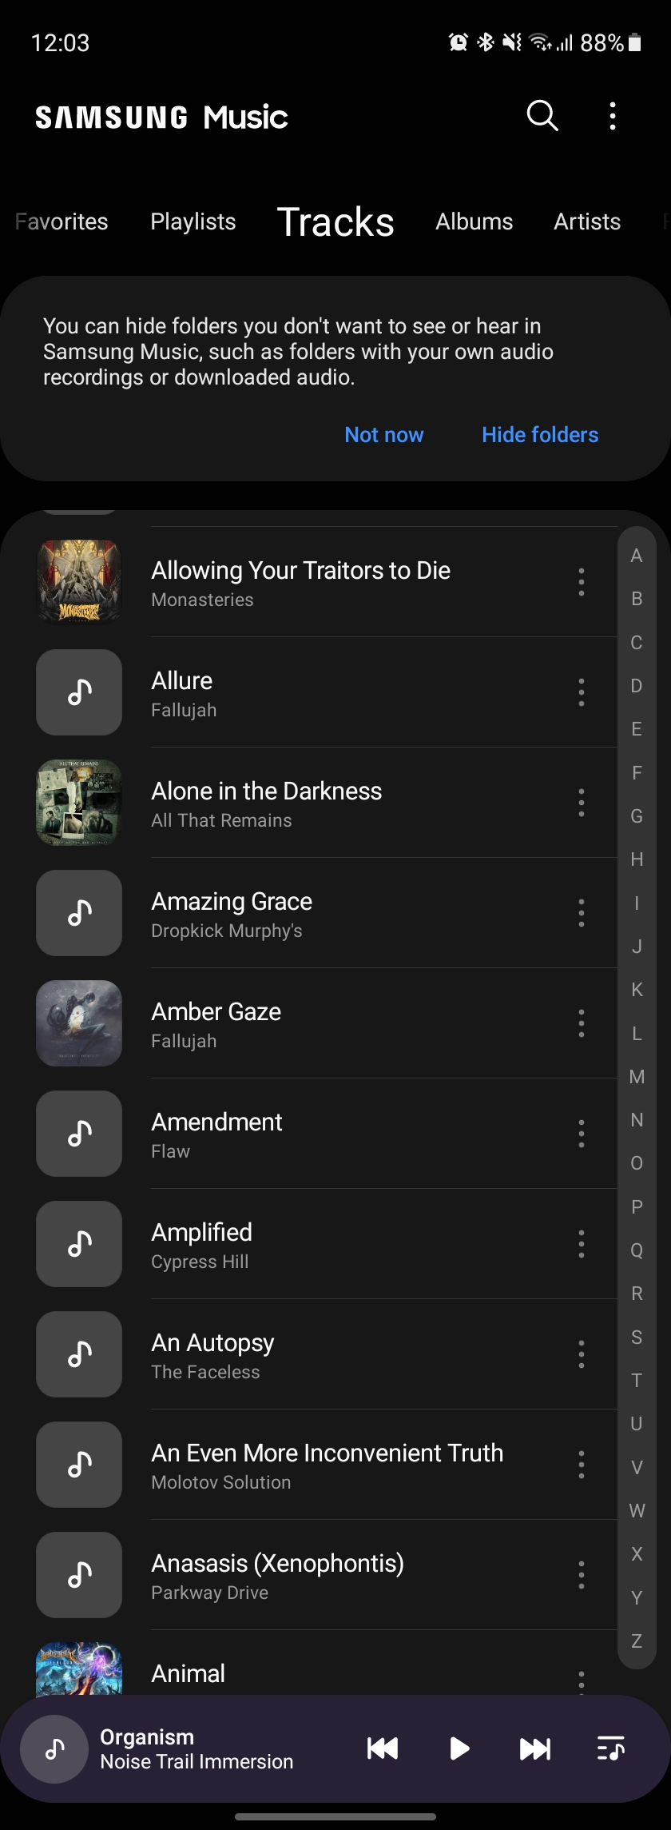This screenshot has width=671, height=1830.
Task: Tap Alone in the Darkness album thumbnail
Action: point(79,803)
